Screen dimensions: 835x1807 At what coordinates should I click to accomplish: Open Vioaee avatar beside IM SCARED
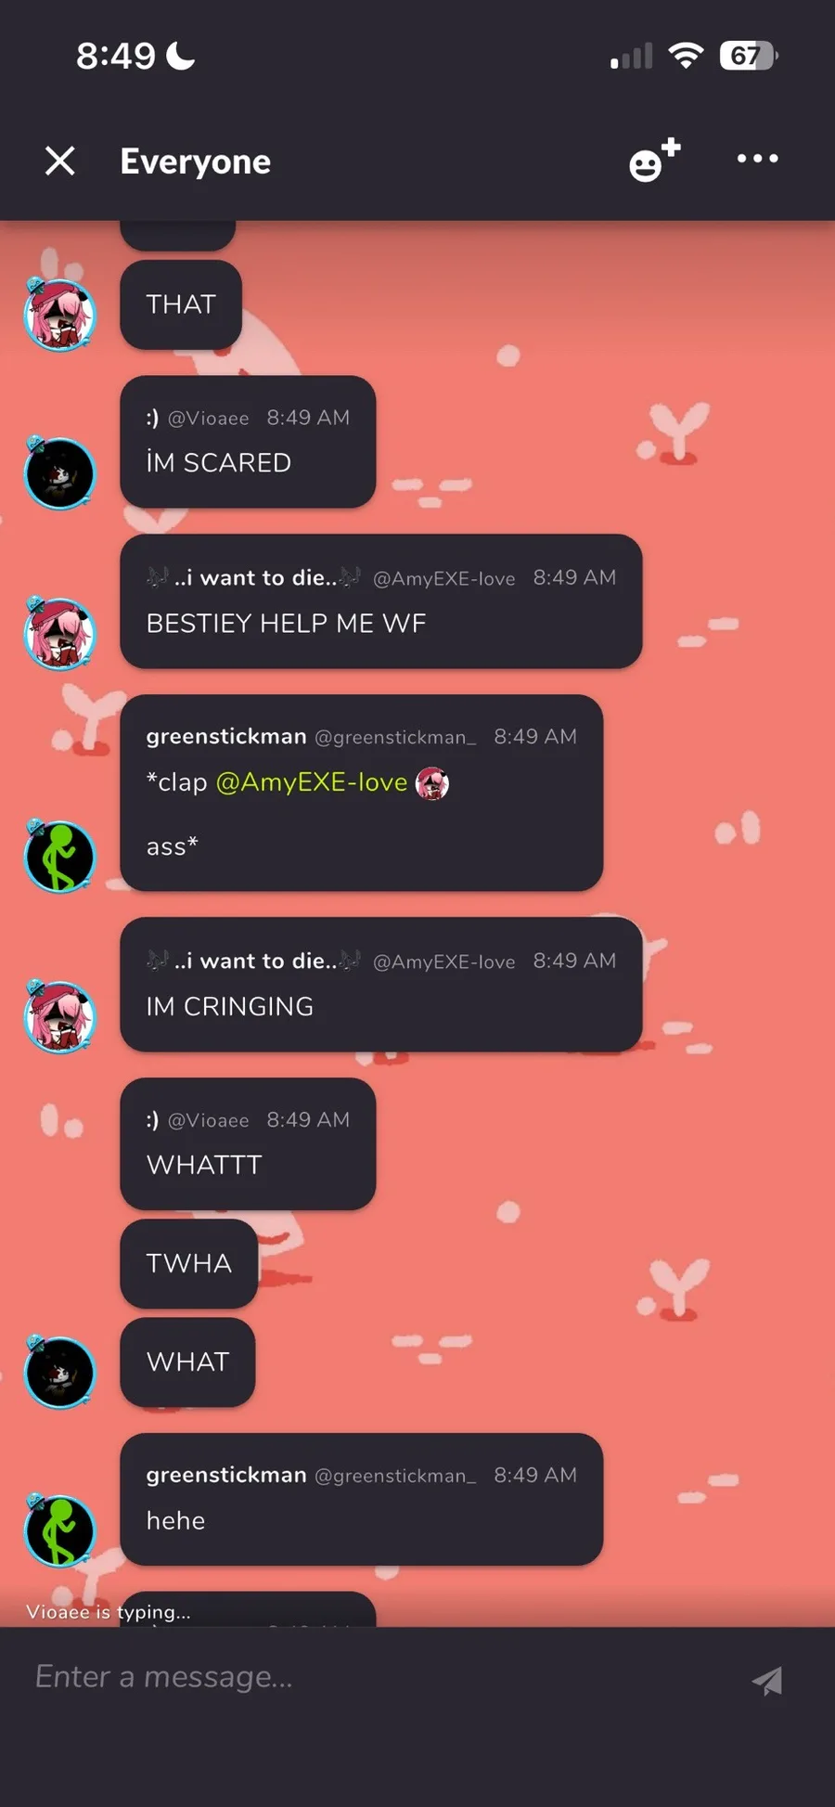pos(59,473)
